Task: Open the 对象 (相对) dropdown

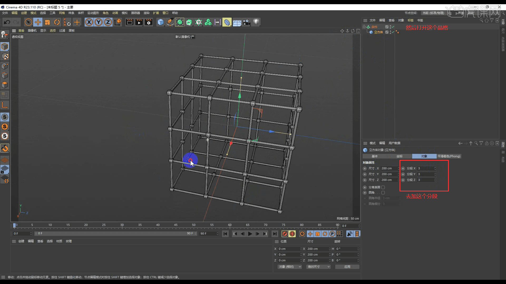Action: click(289, 267)
